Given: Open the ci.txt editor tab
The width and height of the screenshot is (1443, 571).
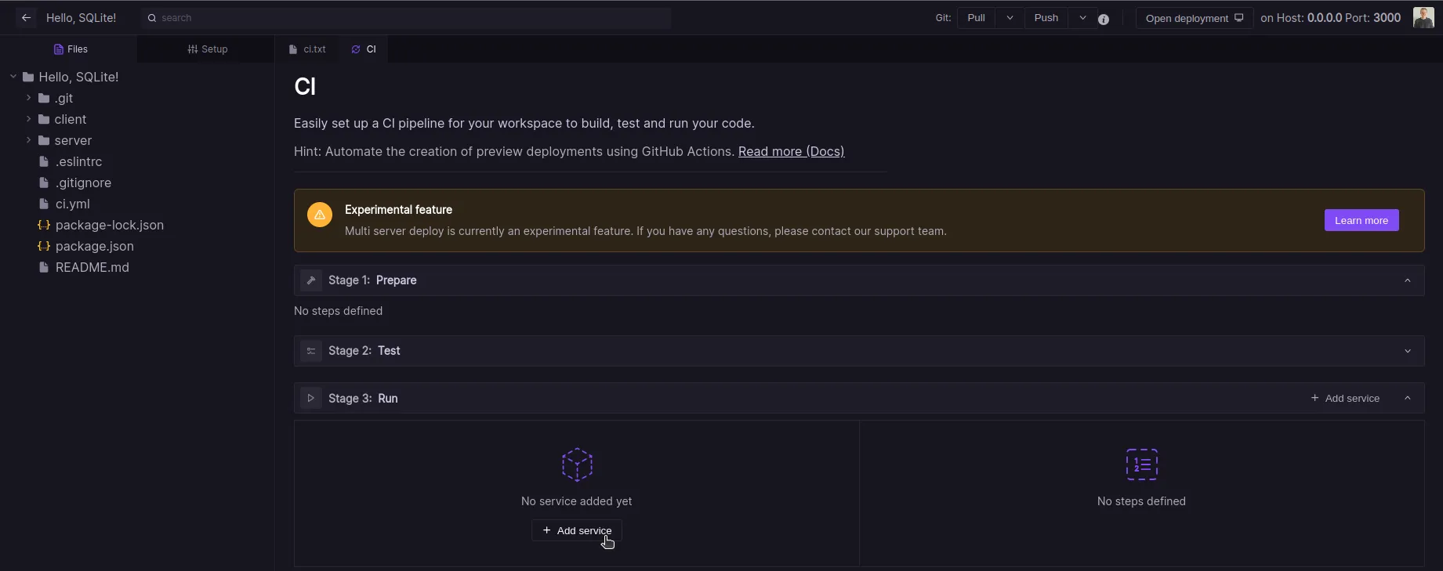Looking at the screenshot, I should (307, 49).
